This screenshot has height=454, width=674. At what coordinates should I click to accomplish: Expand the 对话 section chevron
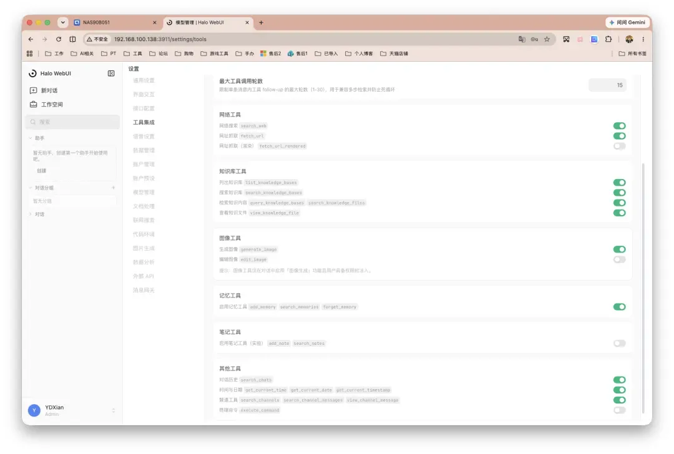[x=31, y=214]
